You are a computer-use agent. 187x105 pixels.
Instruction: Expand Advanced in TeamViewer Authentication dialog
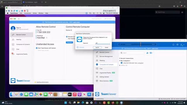click(81, 47)
